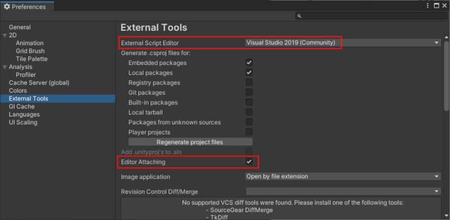The height and width of the screenshot is (220, 450).
Task: Open Tile Palette preferences
Action: coord(31,59)
